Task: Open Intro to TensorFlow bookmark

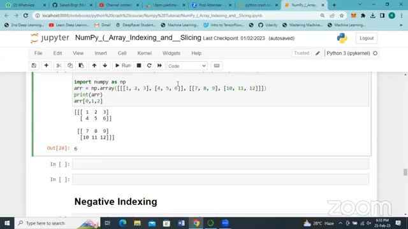Action: click(224, 25)
